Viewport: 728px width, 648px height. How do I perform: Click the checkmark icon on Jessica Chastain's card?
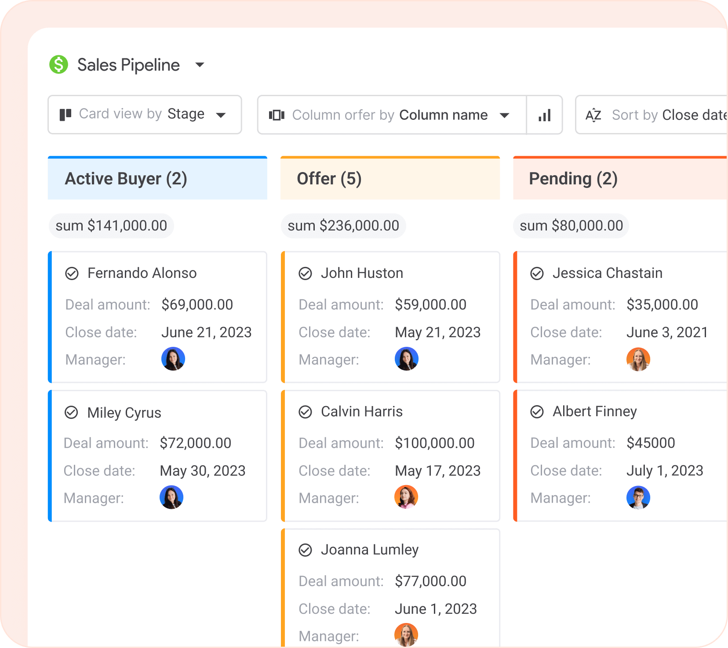coord(537,273)
